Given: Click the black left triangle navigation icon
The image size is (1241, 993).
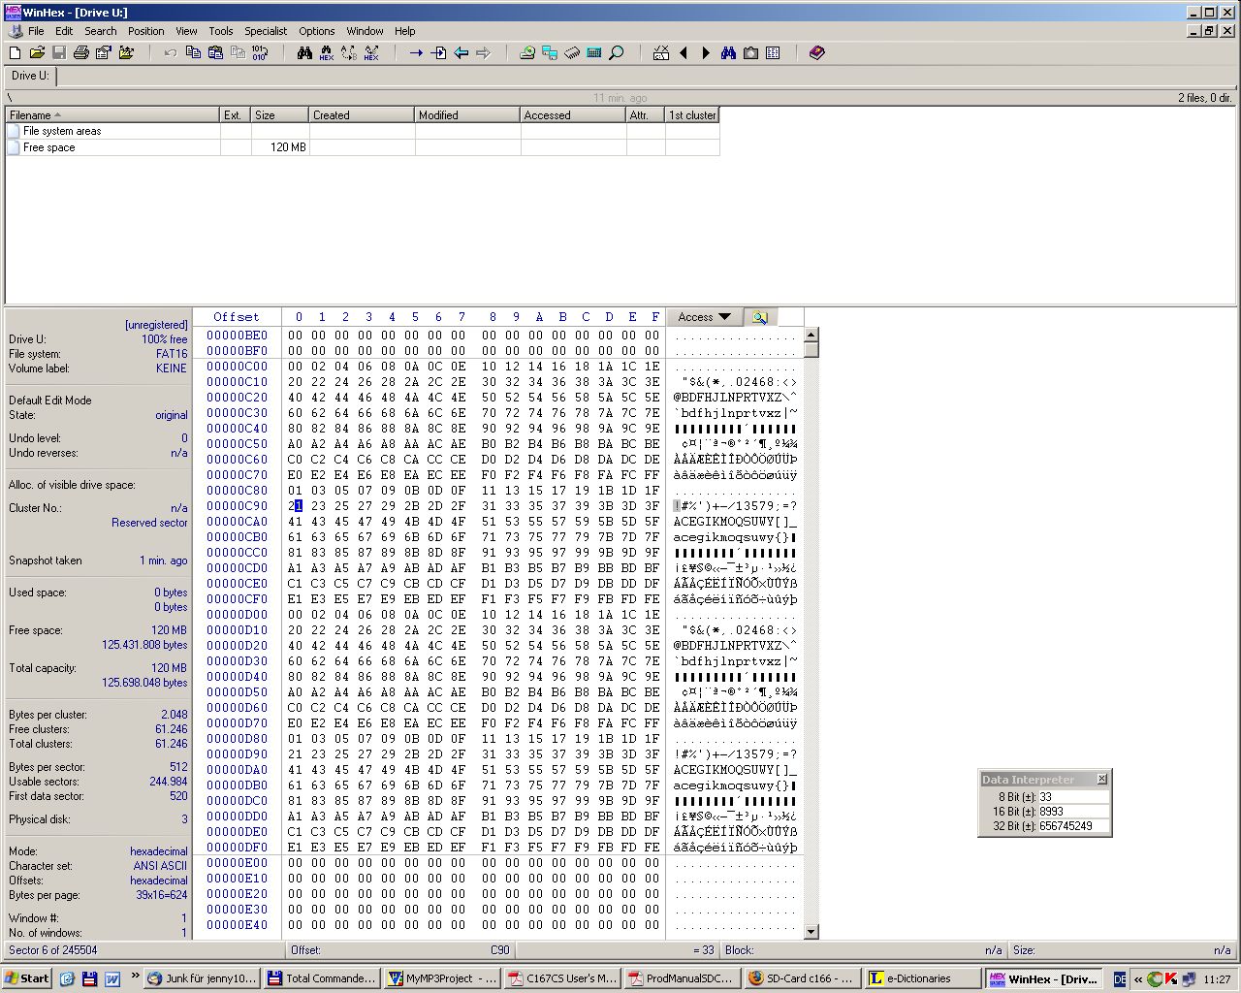Looking at the screenshot, I should pyautogui.click(x=684, y=53).
